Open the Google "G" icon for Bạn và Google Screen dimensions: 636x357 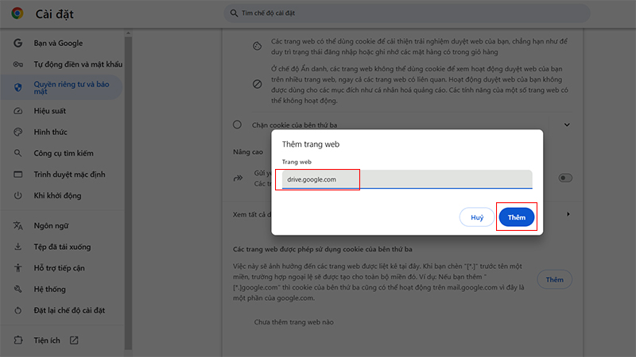point(17,43)
